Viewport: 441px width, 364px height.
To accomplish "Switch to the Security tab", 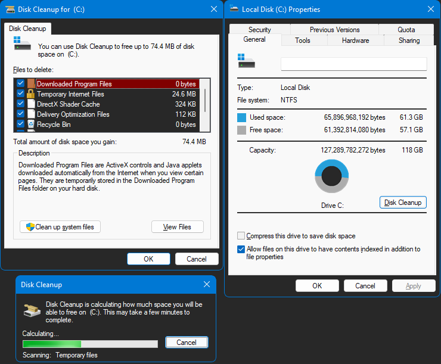I will pos(260,30).
